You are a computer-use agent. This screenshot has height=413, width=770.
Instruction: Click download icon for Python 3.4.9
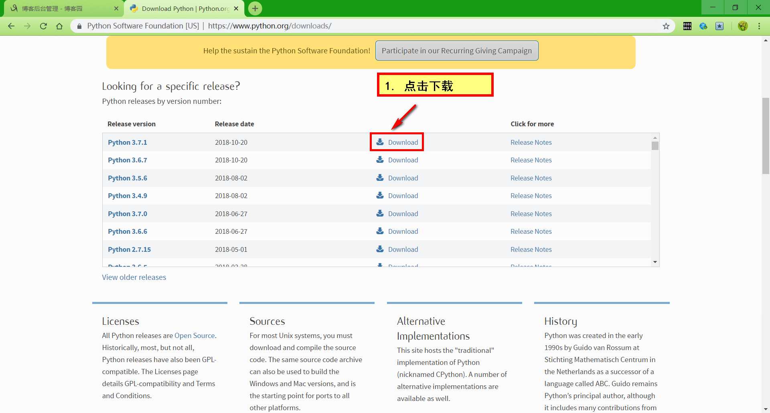pos(380,195)
